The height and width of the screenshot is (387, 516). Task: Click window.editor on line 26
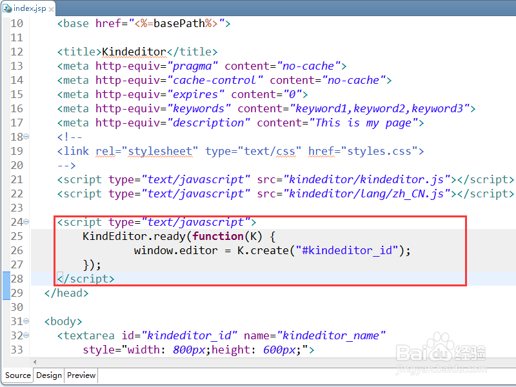click(x=175, y=250)
